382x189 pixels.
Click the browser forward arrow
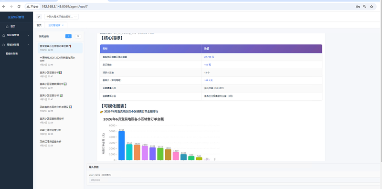11,7
